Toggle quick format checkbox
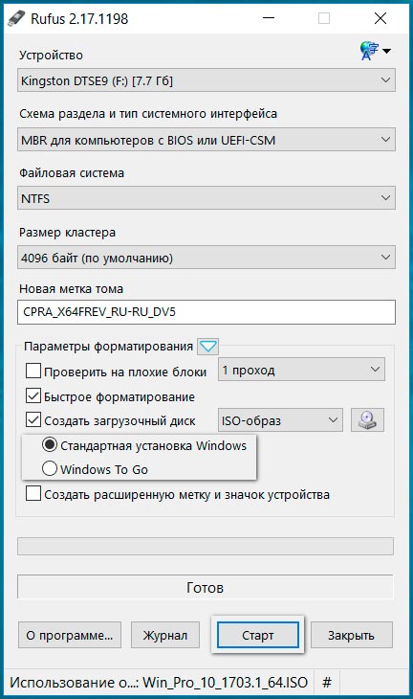Image resolution: width=413 pixels, height=699 pixels. [33, 395]
